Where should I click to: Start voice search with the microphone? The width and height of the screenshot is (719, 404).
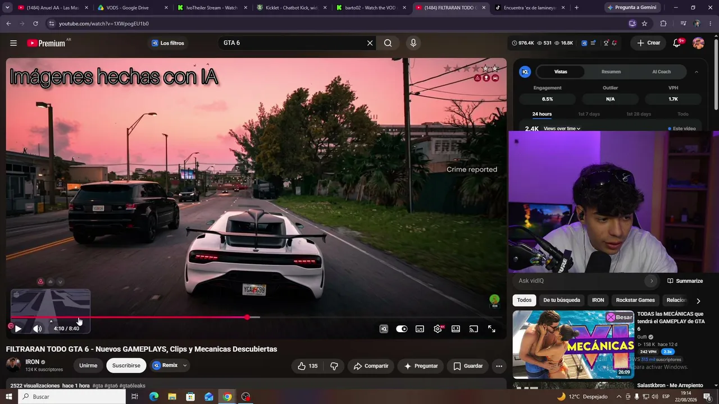pos(413,43)
